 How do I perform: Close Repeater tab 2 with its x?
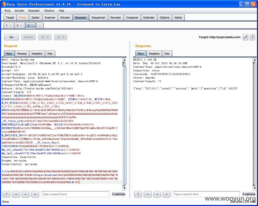point(21,26)
